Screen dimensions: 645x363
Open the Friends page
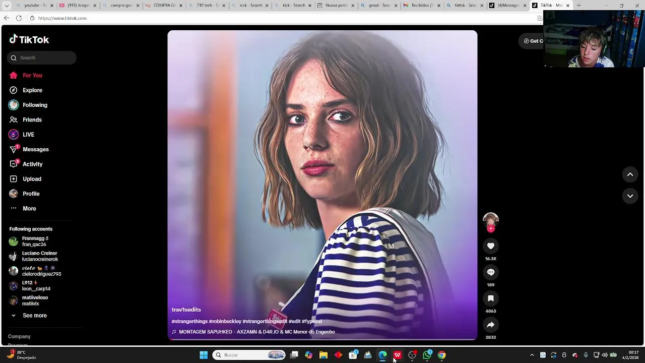32,120
